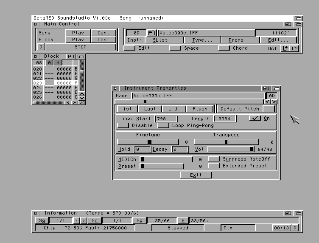319x243 pixels.
Task: Click the D button beside STOP
Action: 41,47
